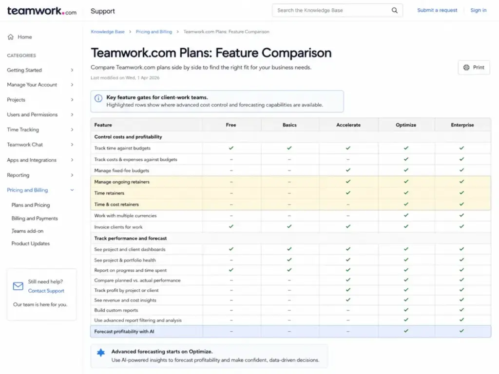Open Billing and Payments sub-item

(x=35, y=218)
